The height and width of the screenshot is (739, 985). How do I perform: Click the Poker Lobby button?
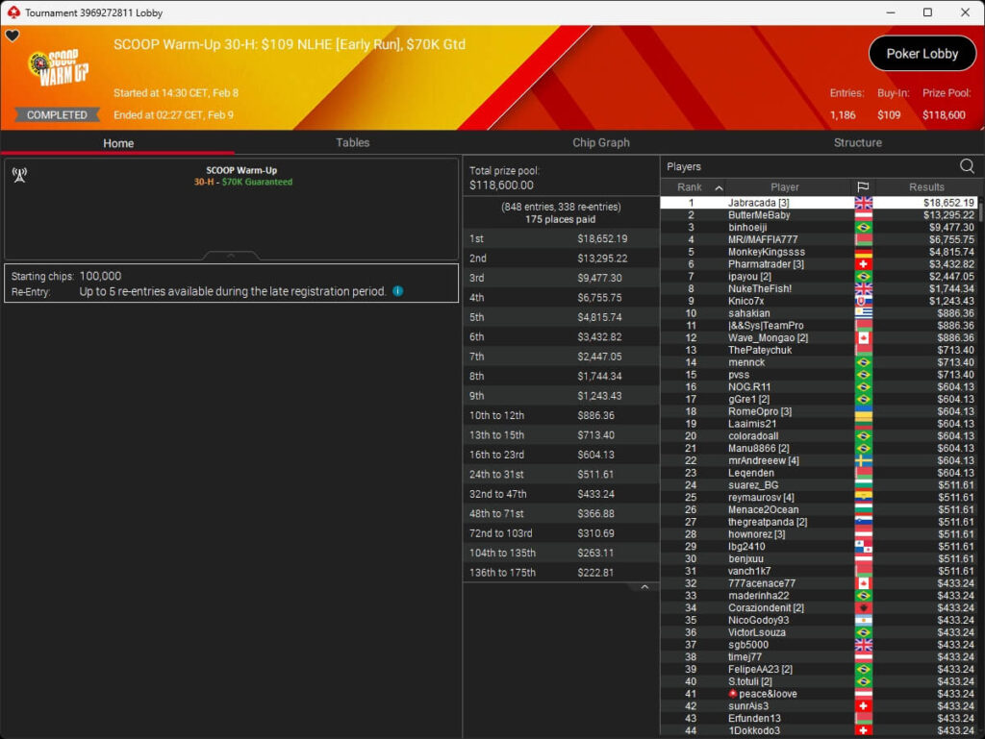click(x=922, y=54)
